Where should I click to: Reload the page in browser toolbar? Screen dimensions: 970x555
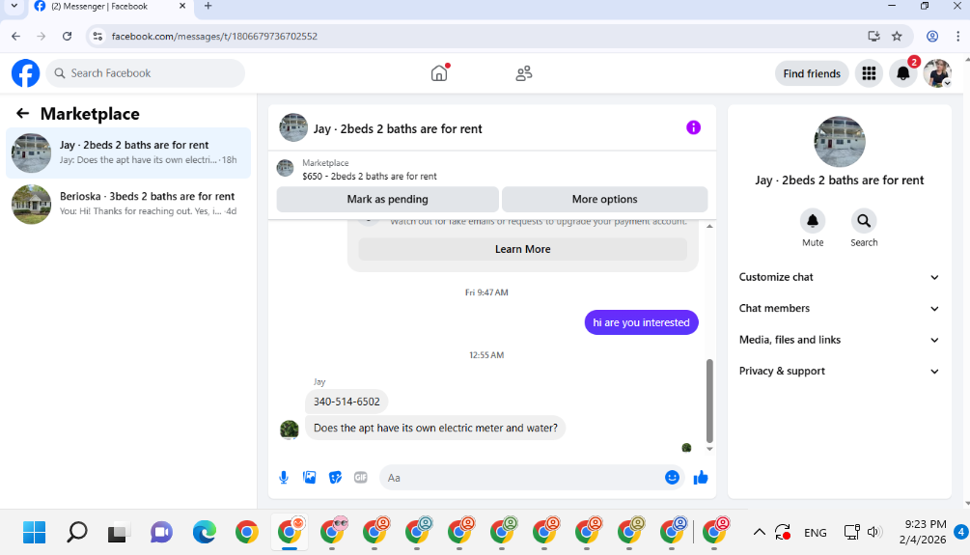pos(67,36)
